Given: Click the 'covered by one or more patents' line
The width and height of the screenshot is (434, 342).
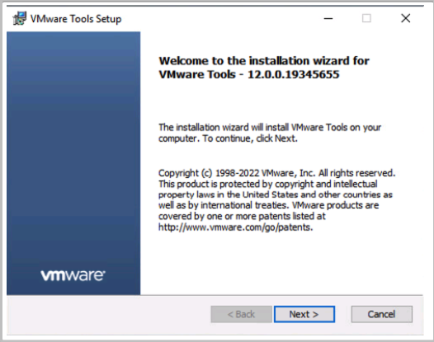Looking at the screenshot, I should click(242, 216).
